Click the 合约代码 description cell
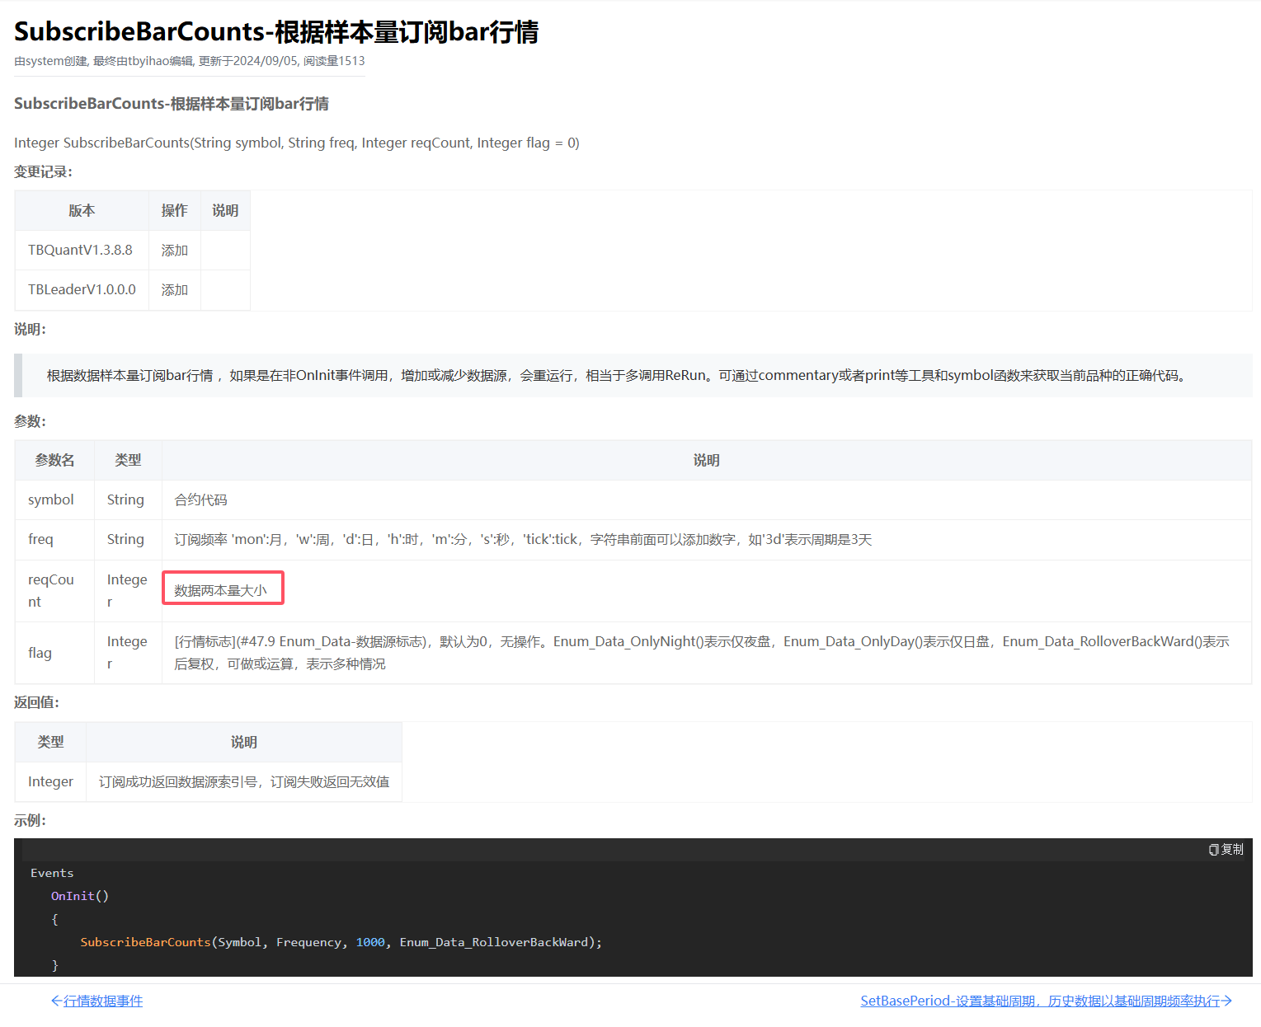Image resolution: width=1261 pixels, height=1027 pixels. pyautogui.click(x=201, y=499)
